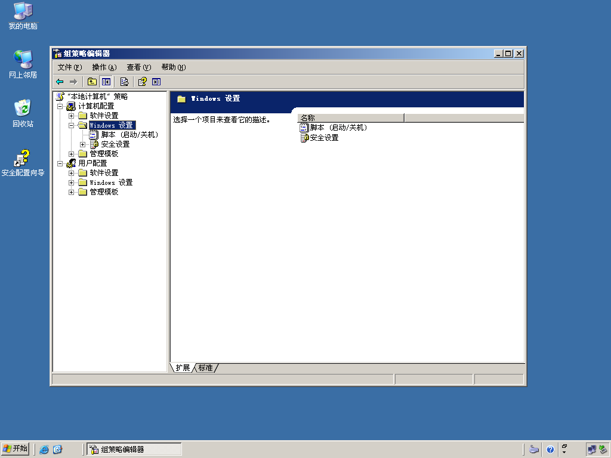Open the 文件(F) menu

pos(70,67)
